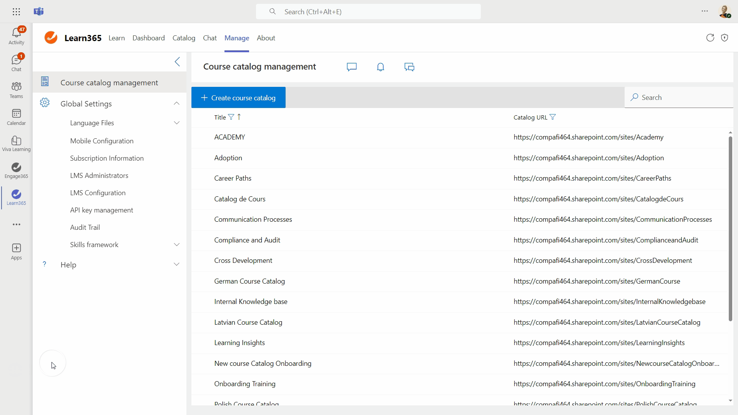Open Subscription Information page
738x415 pixels.
coord(107,158)
